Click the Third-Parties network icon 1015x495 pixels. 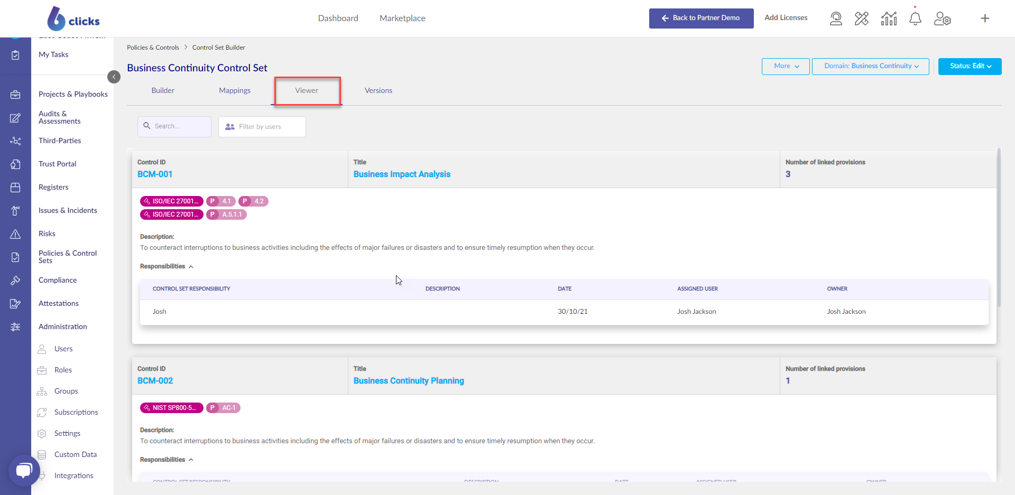[x=15, y=141]
